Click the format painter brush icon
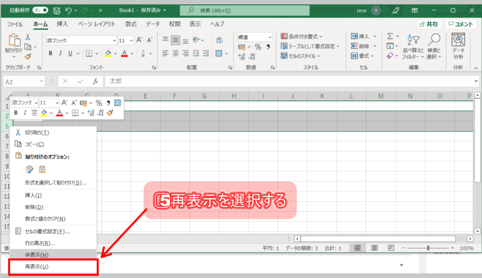Screen dimensions: 482x278 coord(28,57)
